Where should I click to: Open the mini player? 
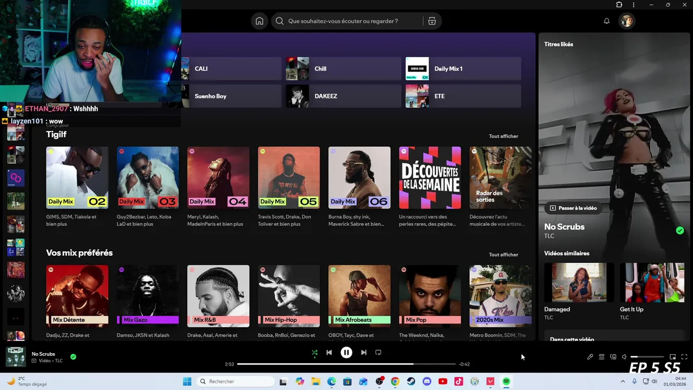pyautogui.click(x=673, y=357)
